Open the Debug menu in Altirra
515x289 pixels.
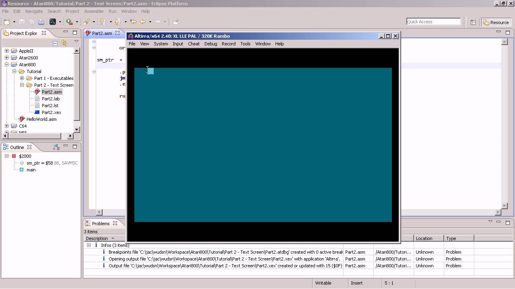click(210, 44)
